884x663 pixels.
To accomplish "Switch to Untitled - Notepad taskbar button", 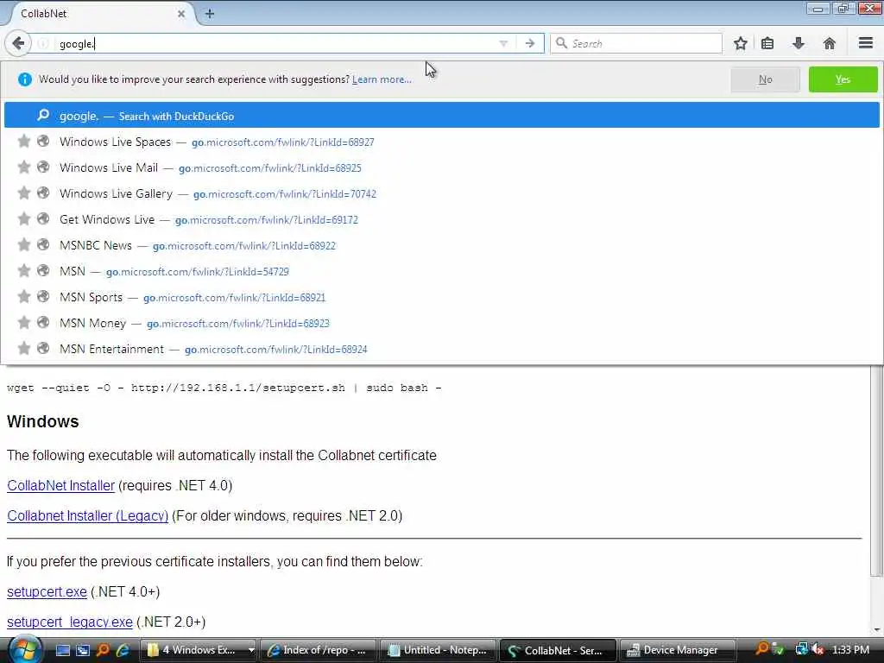I will click(438, 650).
